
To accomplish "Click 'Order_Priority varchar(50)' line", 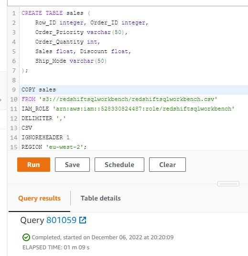I will (81, 32).
